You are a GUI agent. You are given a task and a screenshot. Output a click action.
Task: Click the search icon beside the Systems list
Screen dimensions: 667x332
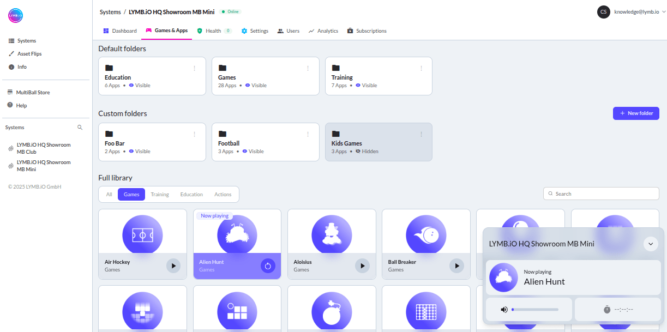[80, 128]
